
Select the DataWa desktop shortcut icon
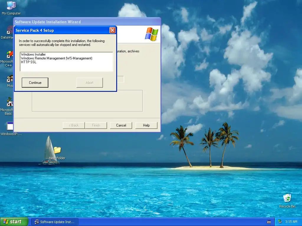(7, 33)
